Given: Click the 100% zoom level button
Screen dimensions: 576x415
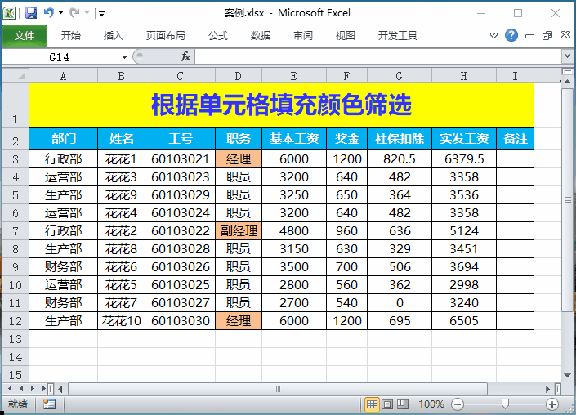Looking at the screenshot, I should (x=431, y=404).
